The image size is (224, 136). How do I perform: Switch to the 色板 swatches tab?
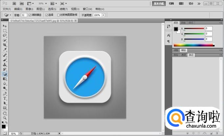click(x=183, y=23)
